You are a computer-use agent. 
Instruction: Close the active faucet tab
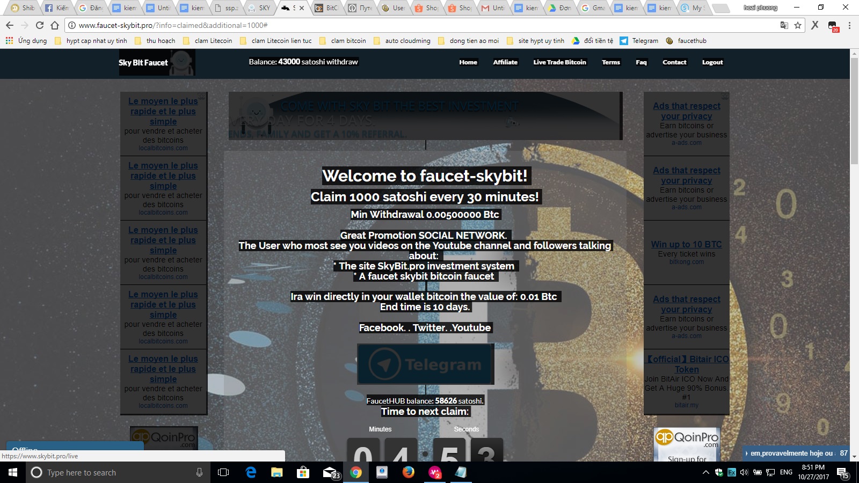[302, 8]
